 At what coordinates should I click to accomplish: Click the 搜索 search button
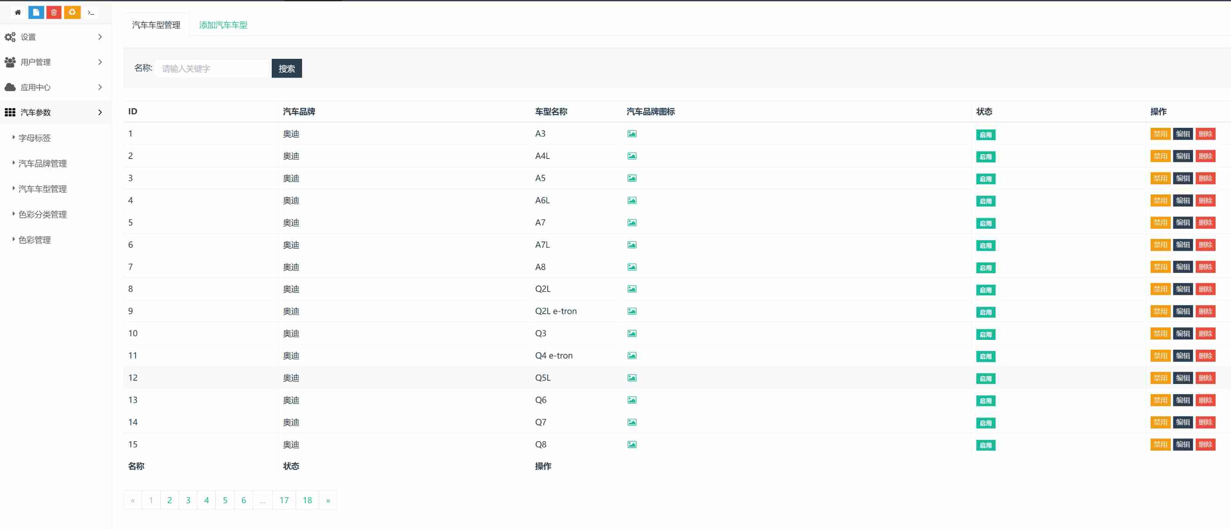point(286,69)
